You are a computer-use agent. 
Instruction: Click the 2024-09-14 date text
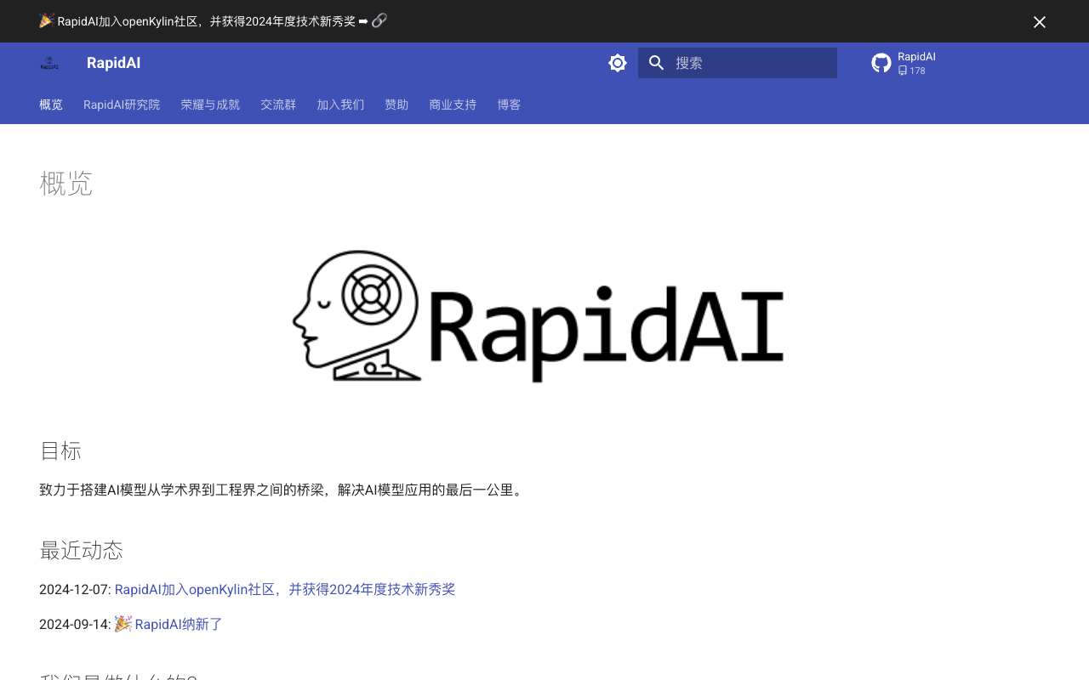(x=75, y=624)
